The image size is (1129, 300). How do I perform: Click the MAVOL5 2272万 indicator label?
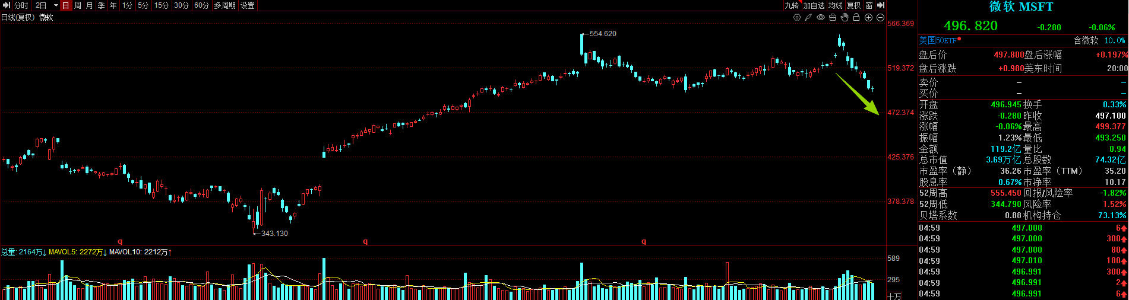(x=78, y=252)
